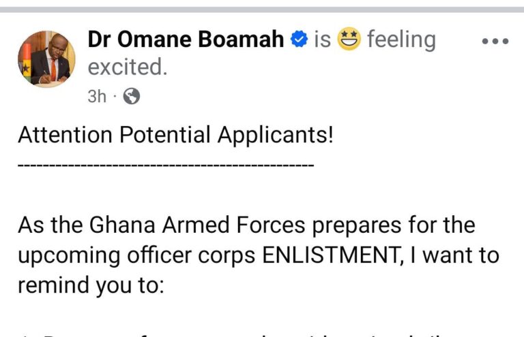Screen dimensions: 524x337
Task: Click the word 'Applicants!' in the heading
Action: [x=275, y=135]
